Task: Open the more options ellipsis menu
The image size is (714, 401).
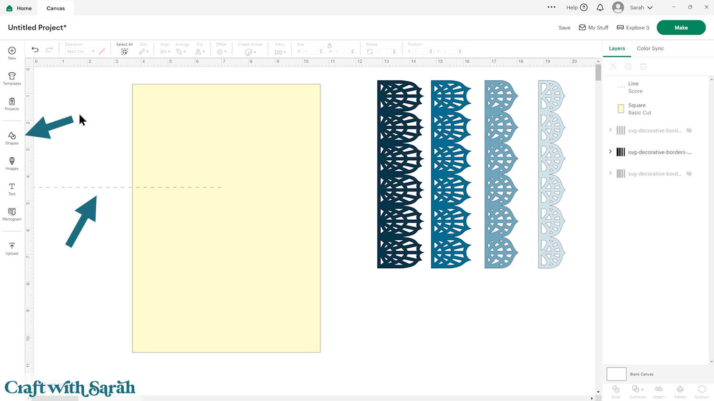Action: 552,7
